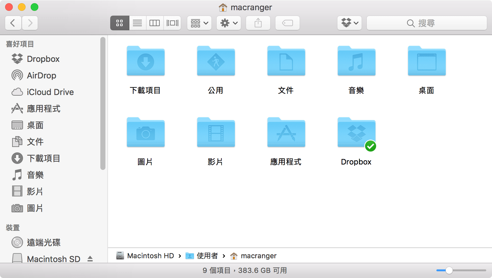The height and width of the screenshot is (278, 492).
Task: Click the Share button in the toolbar
Action: tap(258, 23)
